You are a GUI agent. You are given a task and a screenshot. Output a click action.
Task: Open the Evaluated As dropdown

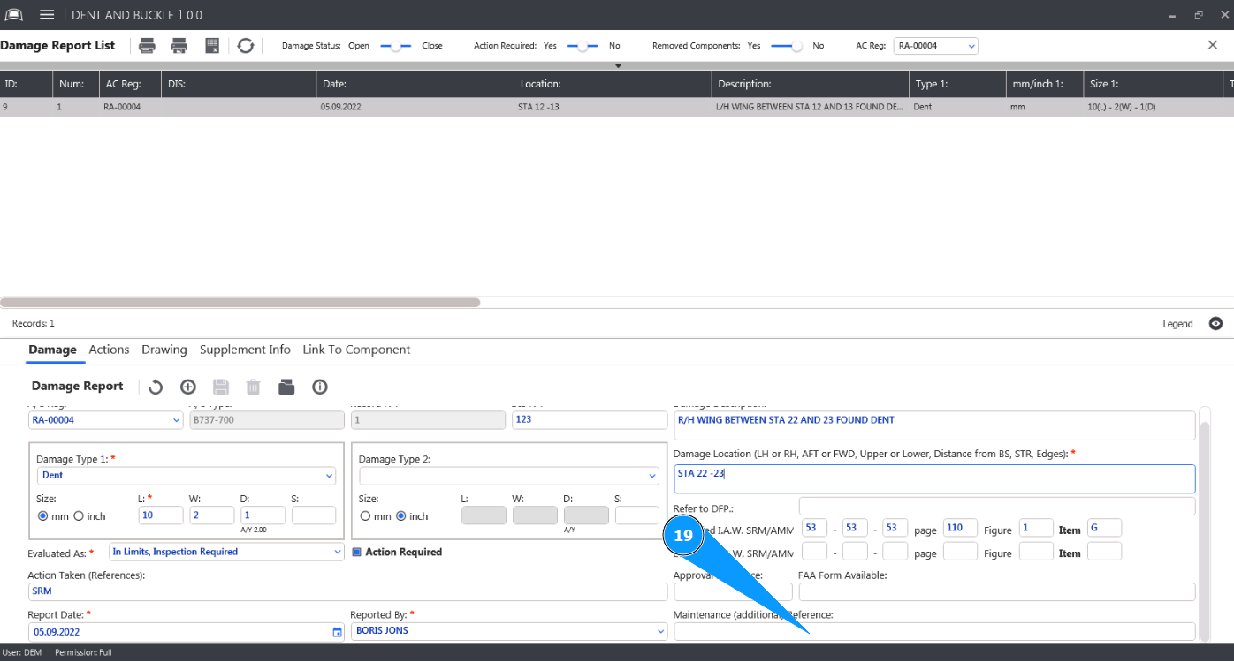[337, 553]
